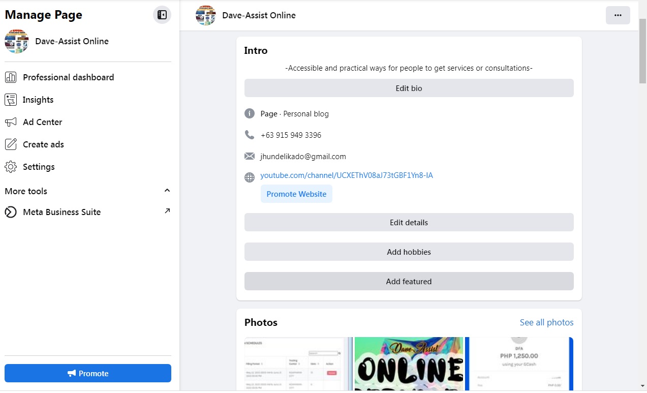Open the Professional dashboard chart icon
This screenshot has height=393, width=647.
(11, 77)
